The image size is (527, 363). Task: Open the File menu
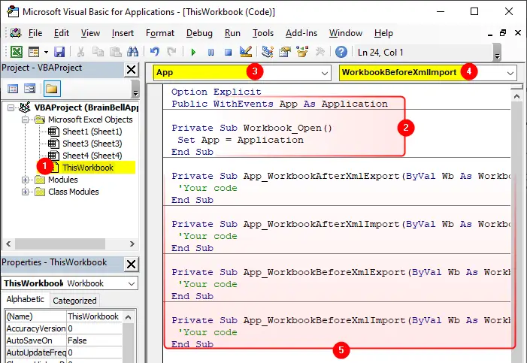35,33
